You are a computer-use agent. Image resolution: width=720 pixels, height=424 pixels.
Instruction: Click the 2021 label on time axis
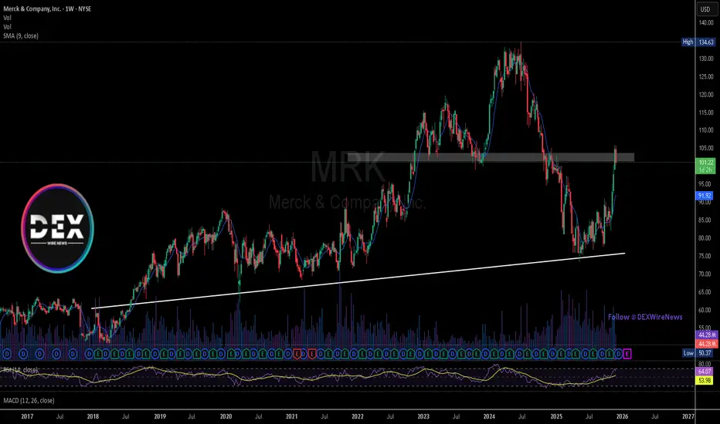coord(291,416)
